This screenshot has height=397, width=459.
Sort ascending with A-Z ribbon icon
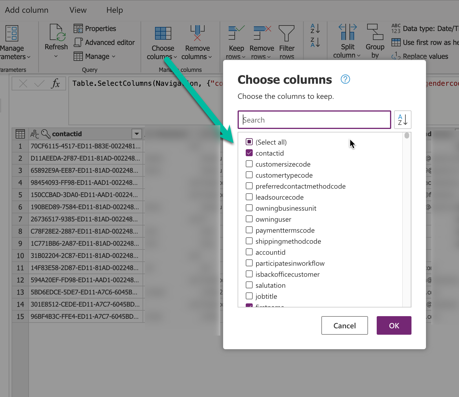(x=315, y=28)
